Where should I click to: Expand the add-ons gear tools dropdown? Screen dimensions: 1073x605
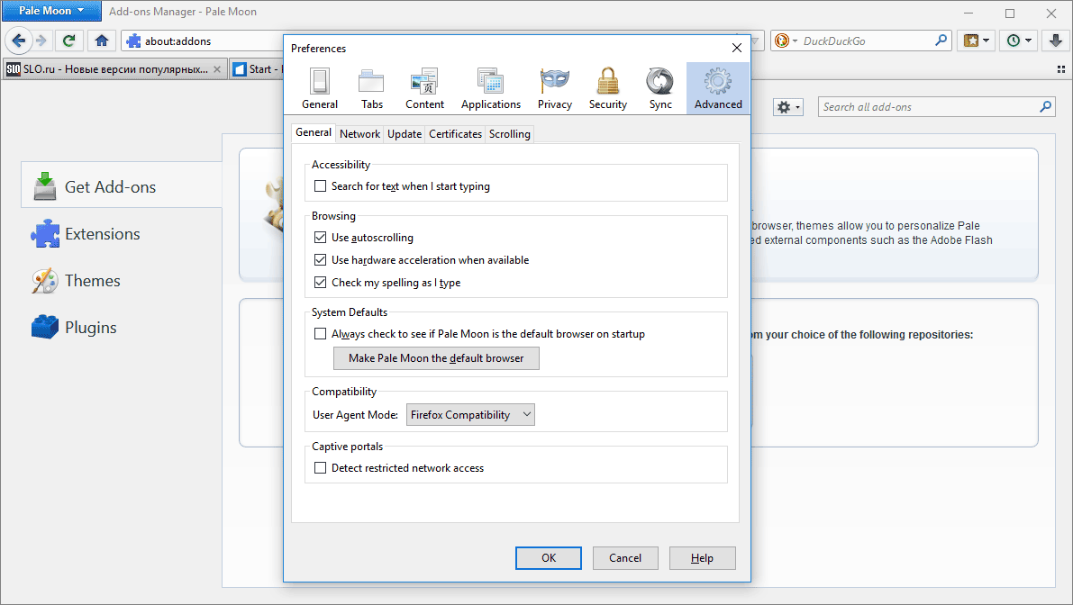tap(788, 107)
